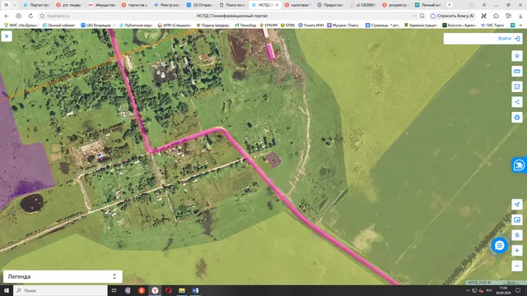The width and height of the screenshot is (527, 296).
Task: Switch to the ртс тендер tab
Action: click(x=69, y=5)
